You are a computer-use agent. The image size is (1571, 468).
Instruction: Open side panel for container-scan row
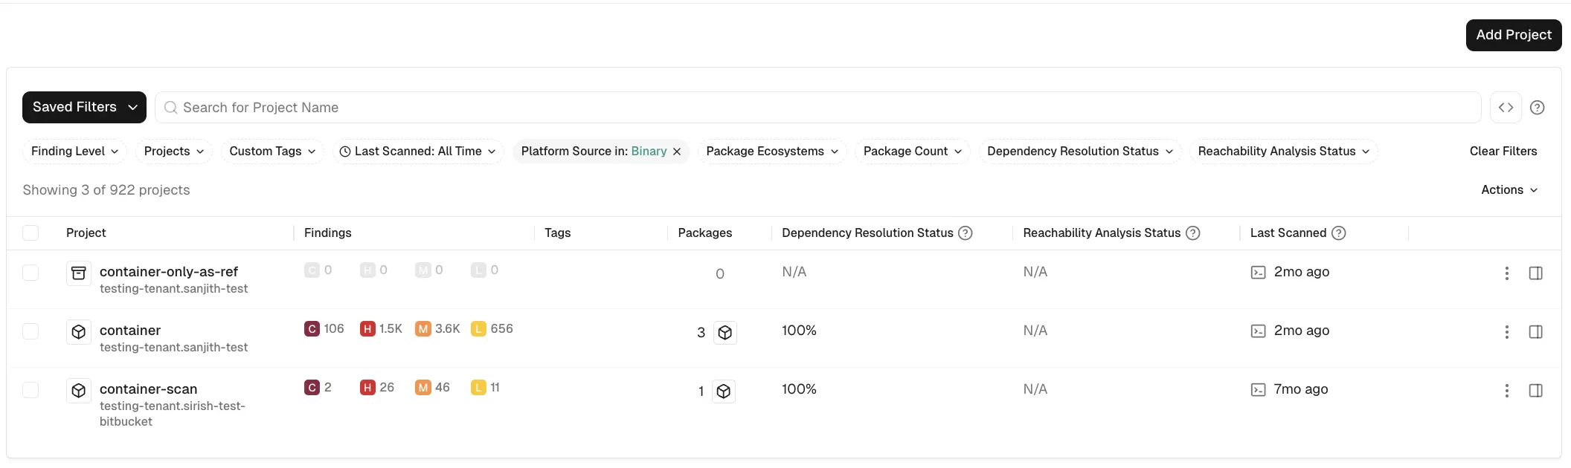tap(1535, 391)
